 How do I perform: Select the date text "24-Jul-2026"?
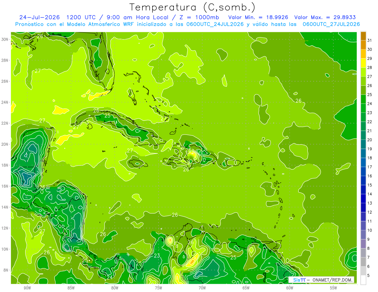pos(40,17)
